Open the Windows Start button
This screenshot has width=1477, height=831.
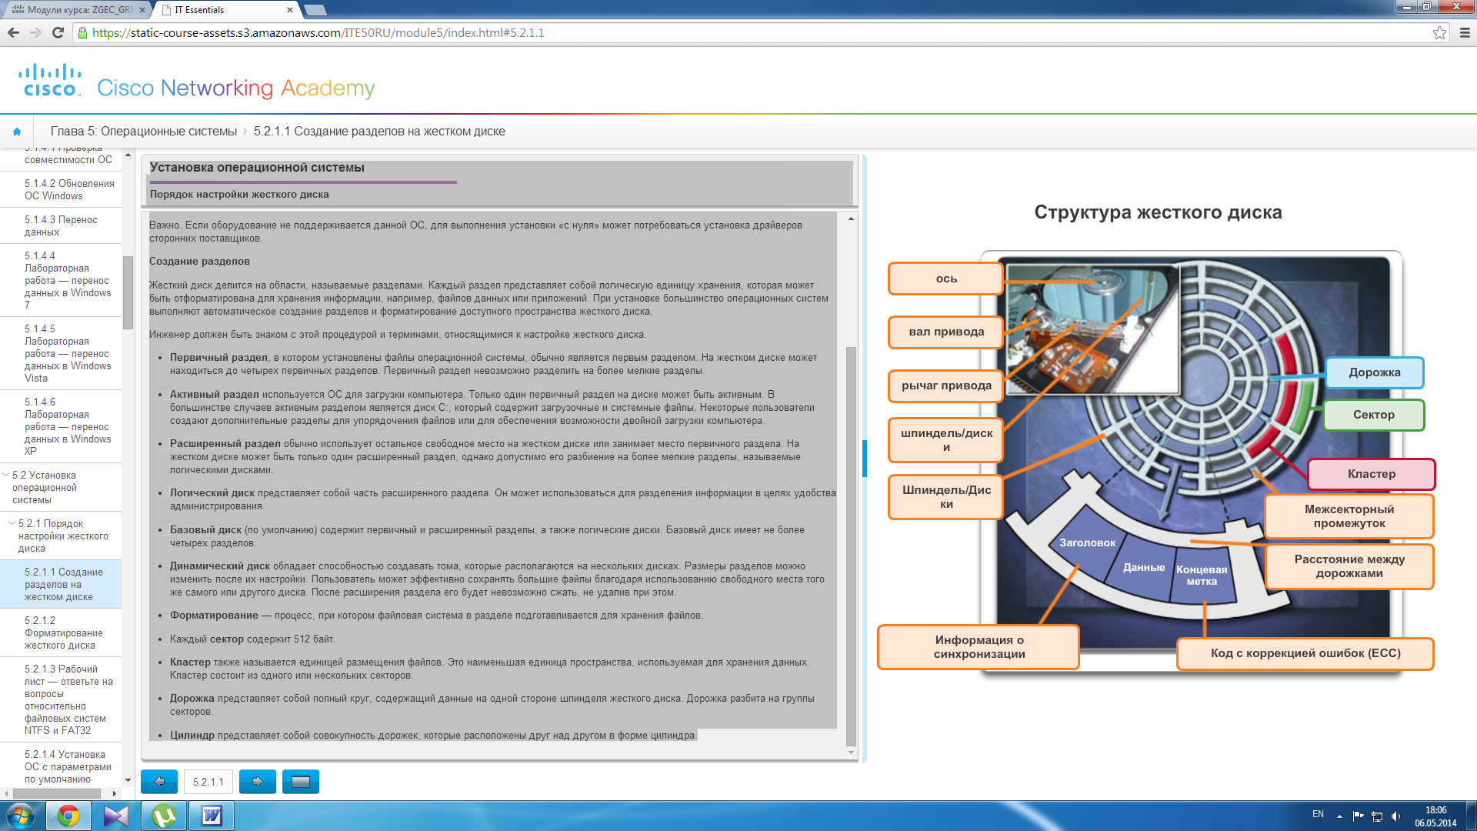tap(20, 816)
